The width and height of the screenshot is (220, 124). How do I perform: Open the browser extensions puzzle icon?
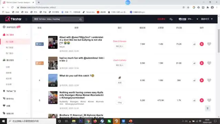208,8
